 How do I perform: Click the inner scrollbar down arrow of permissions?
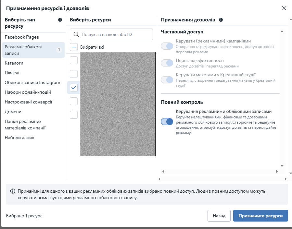[x=282, y=166]
